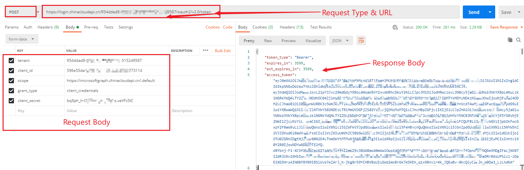Click the network globe icon beside Status
Image resolution: width=524 pixels, height=170 pixels.
pos(395,27)
